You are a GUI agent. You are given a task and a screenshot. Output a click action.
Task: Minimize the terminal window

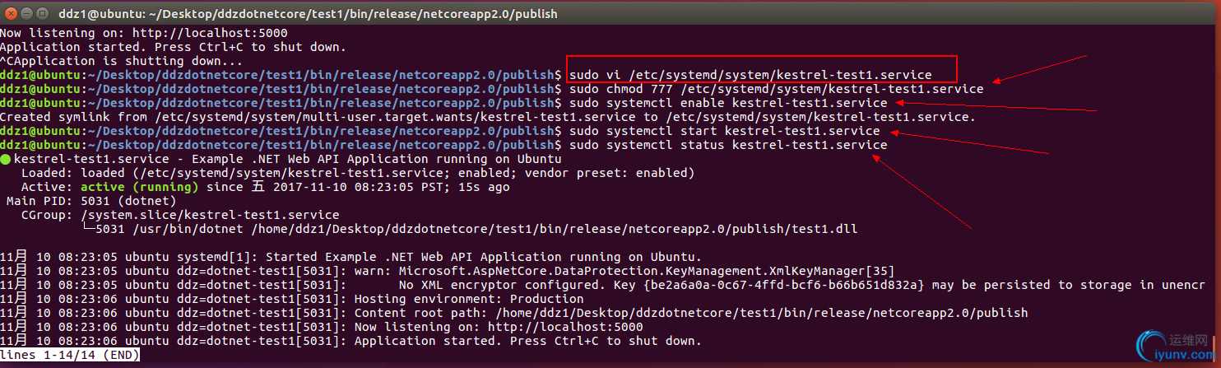coord(27,13)
